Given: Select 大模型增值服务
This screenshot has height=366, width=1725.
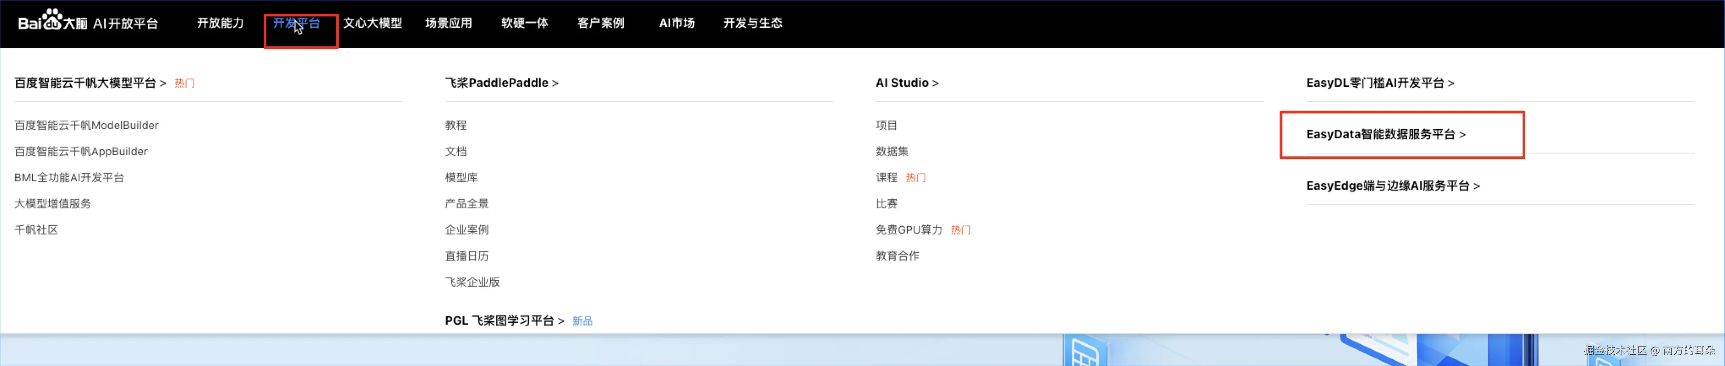Looking at the screenshot, I should (52, 204).
